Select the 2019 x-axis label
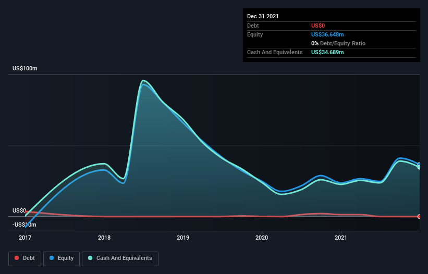Screen dimensions: 428x274 (183, 238)
